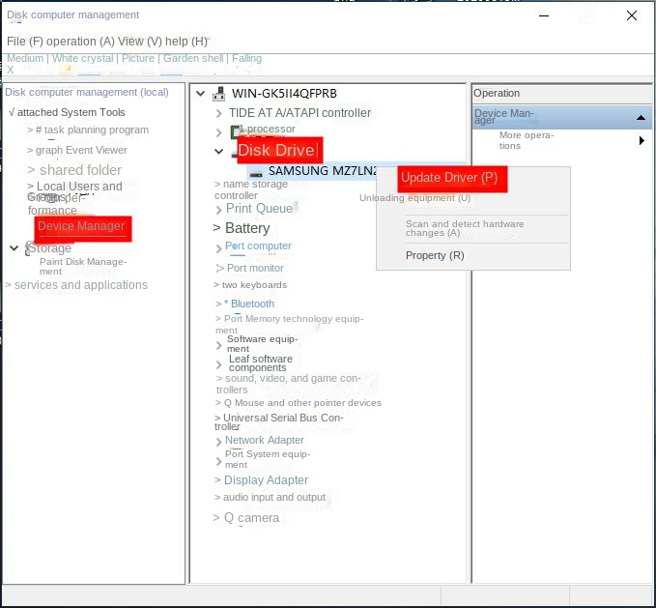Collapse the WIN-GK5II4QFPRB root node
The image size is (656, 608).
tap(200, 94)
